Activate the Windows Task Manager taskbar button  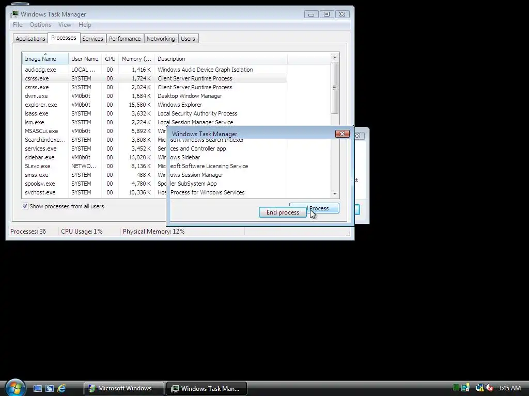[x=207, y=388]
